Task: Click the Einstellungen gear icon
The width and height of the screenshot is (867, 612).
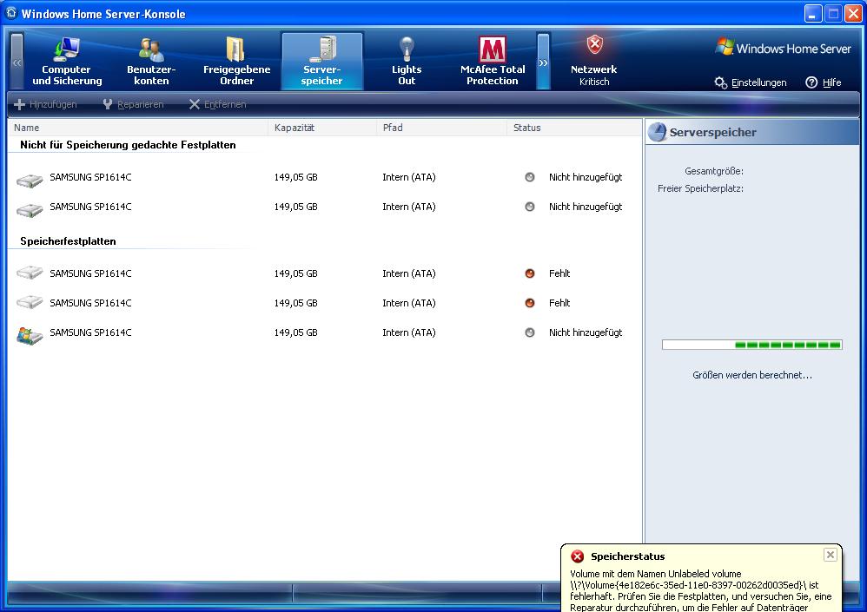Action: point(720,82)
